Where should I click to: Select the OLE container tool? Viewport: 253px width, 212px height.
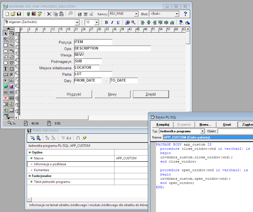tap(5, 92)
